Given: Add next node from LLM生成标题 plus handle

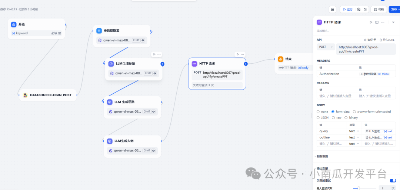Looking at the screenshot, I should [x=162, y=64].
